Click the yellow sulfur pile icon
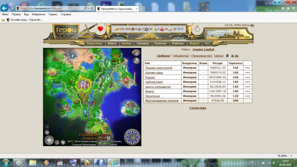 (155, 29)
